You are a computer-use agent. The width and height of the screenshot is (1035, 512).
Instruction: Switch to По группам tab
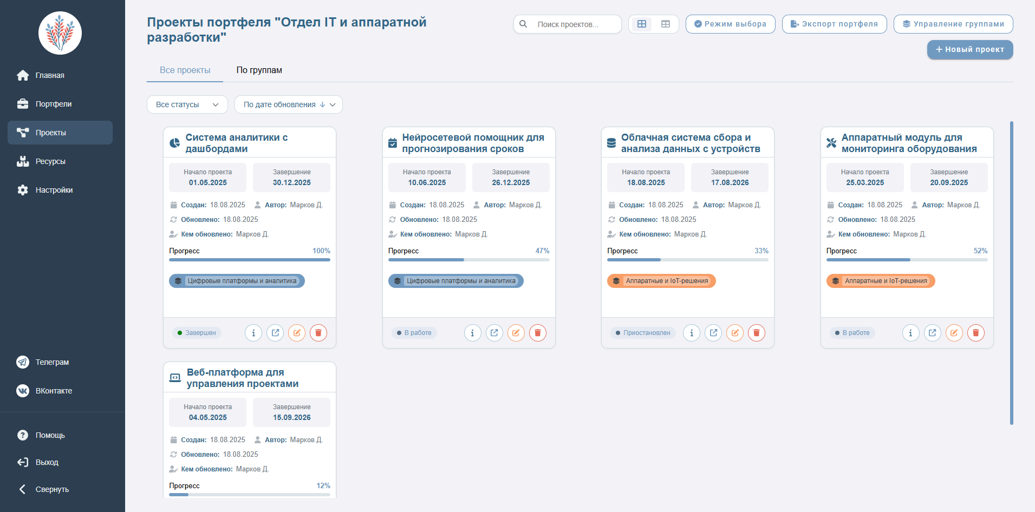[x=259, y=70]
